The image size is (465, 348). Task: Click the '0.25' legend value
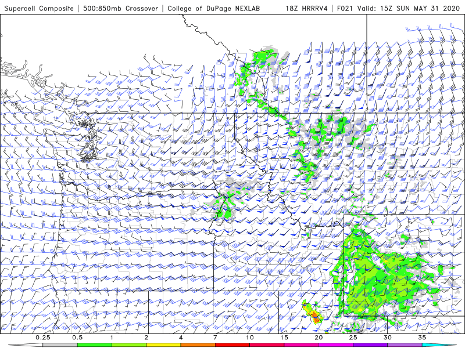(42, 338)
